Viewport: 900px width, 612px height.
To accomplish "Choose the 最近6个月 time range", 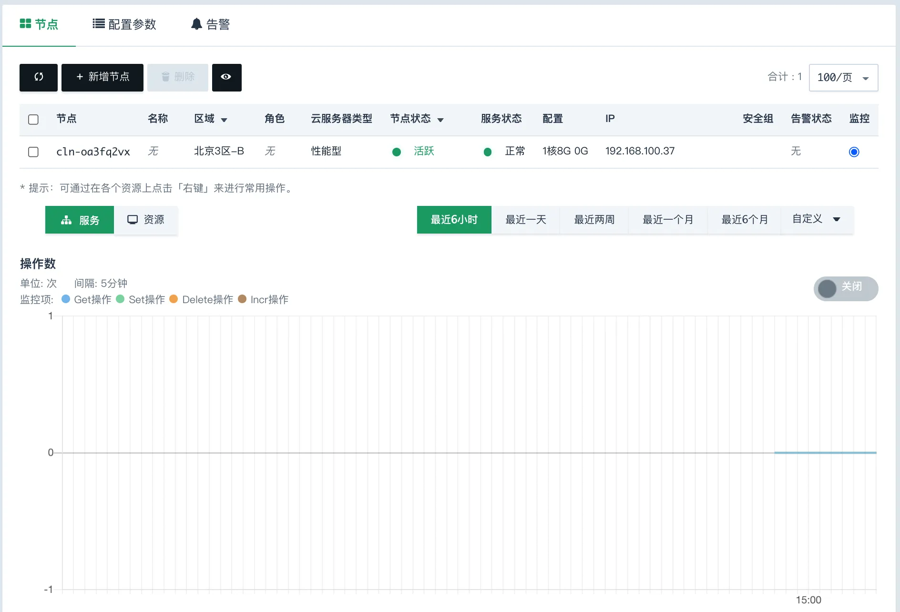I will tap(745, 220).
